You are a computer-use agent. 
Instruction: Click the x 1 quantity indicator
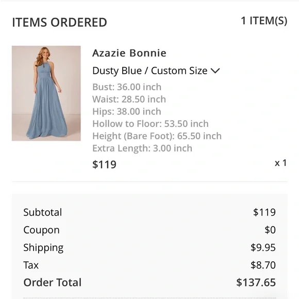tap(280, 163)
